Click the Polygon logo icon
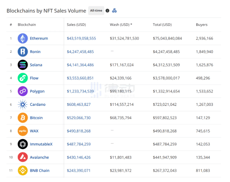230x182 pixels. 23,91
